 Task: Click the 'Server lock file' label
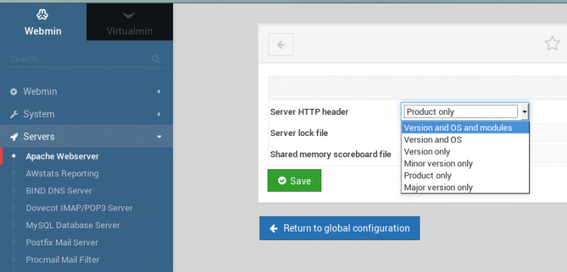(x=299, y=133)
